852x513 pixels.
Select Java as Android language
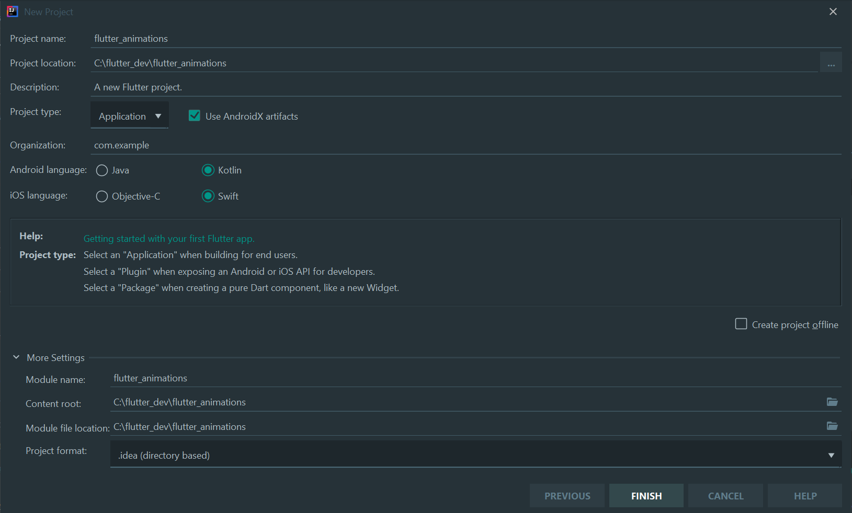[x=102, y=170]
